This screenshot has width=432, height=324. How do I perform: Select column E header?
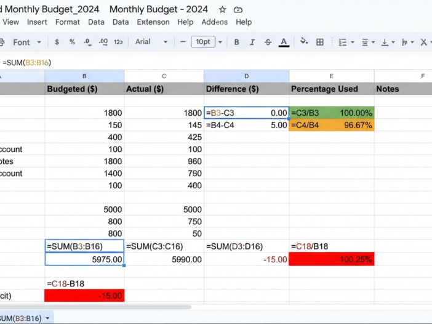pos(332,76)
